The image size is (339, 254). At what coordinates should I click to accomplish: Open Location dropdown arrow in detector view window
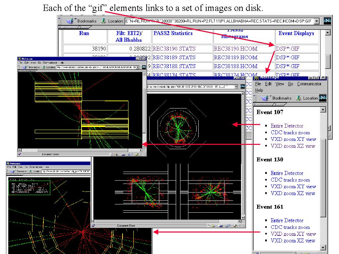237,87
